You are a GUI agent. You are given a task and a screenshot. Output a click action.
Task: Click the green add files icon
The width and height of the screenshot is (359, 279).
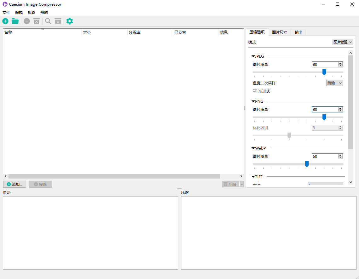pyautogui.click(x=5, y=21)
